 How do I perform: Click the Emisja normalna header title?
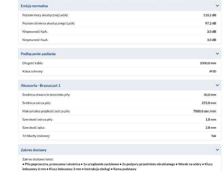point(34,6)
